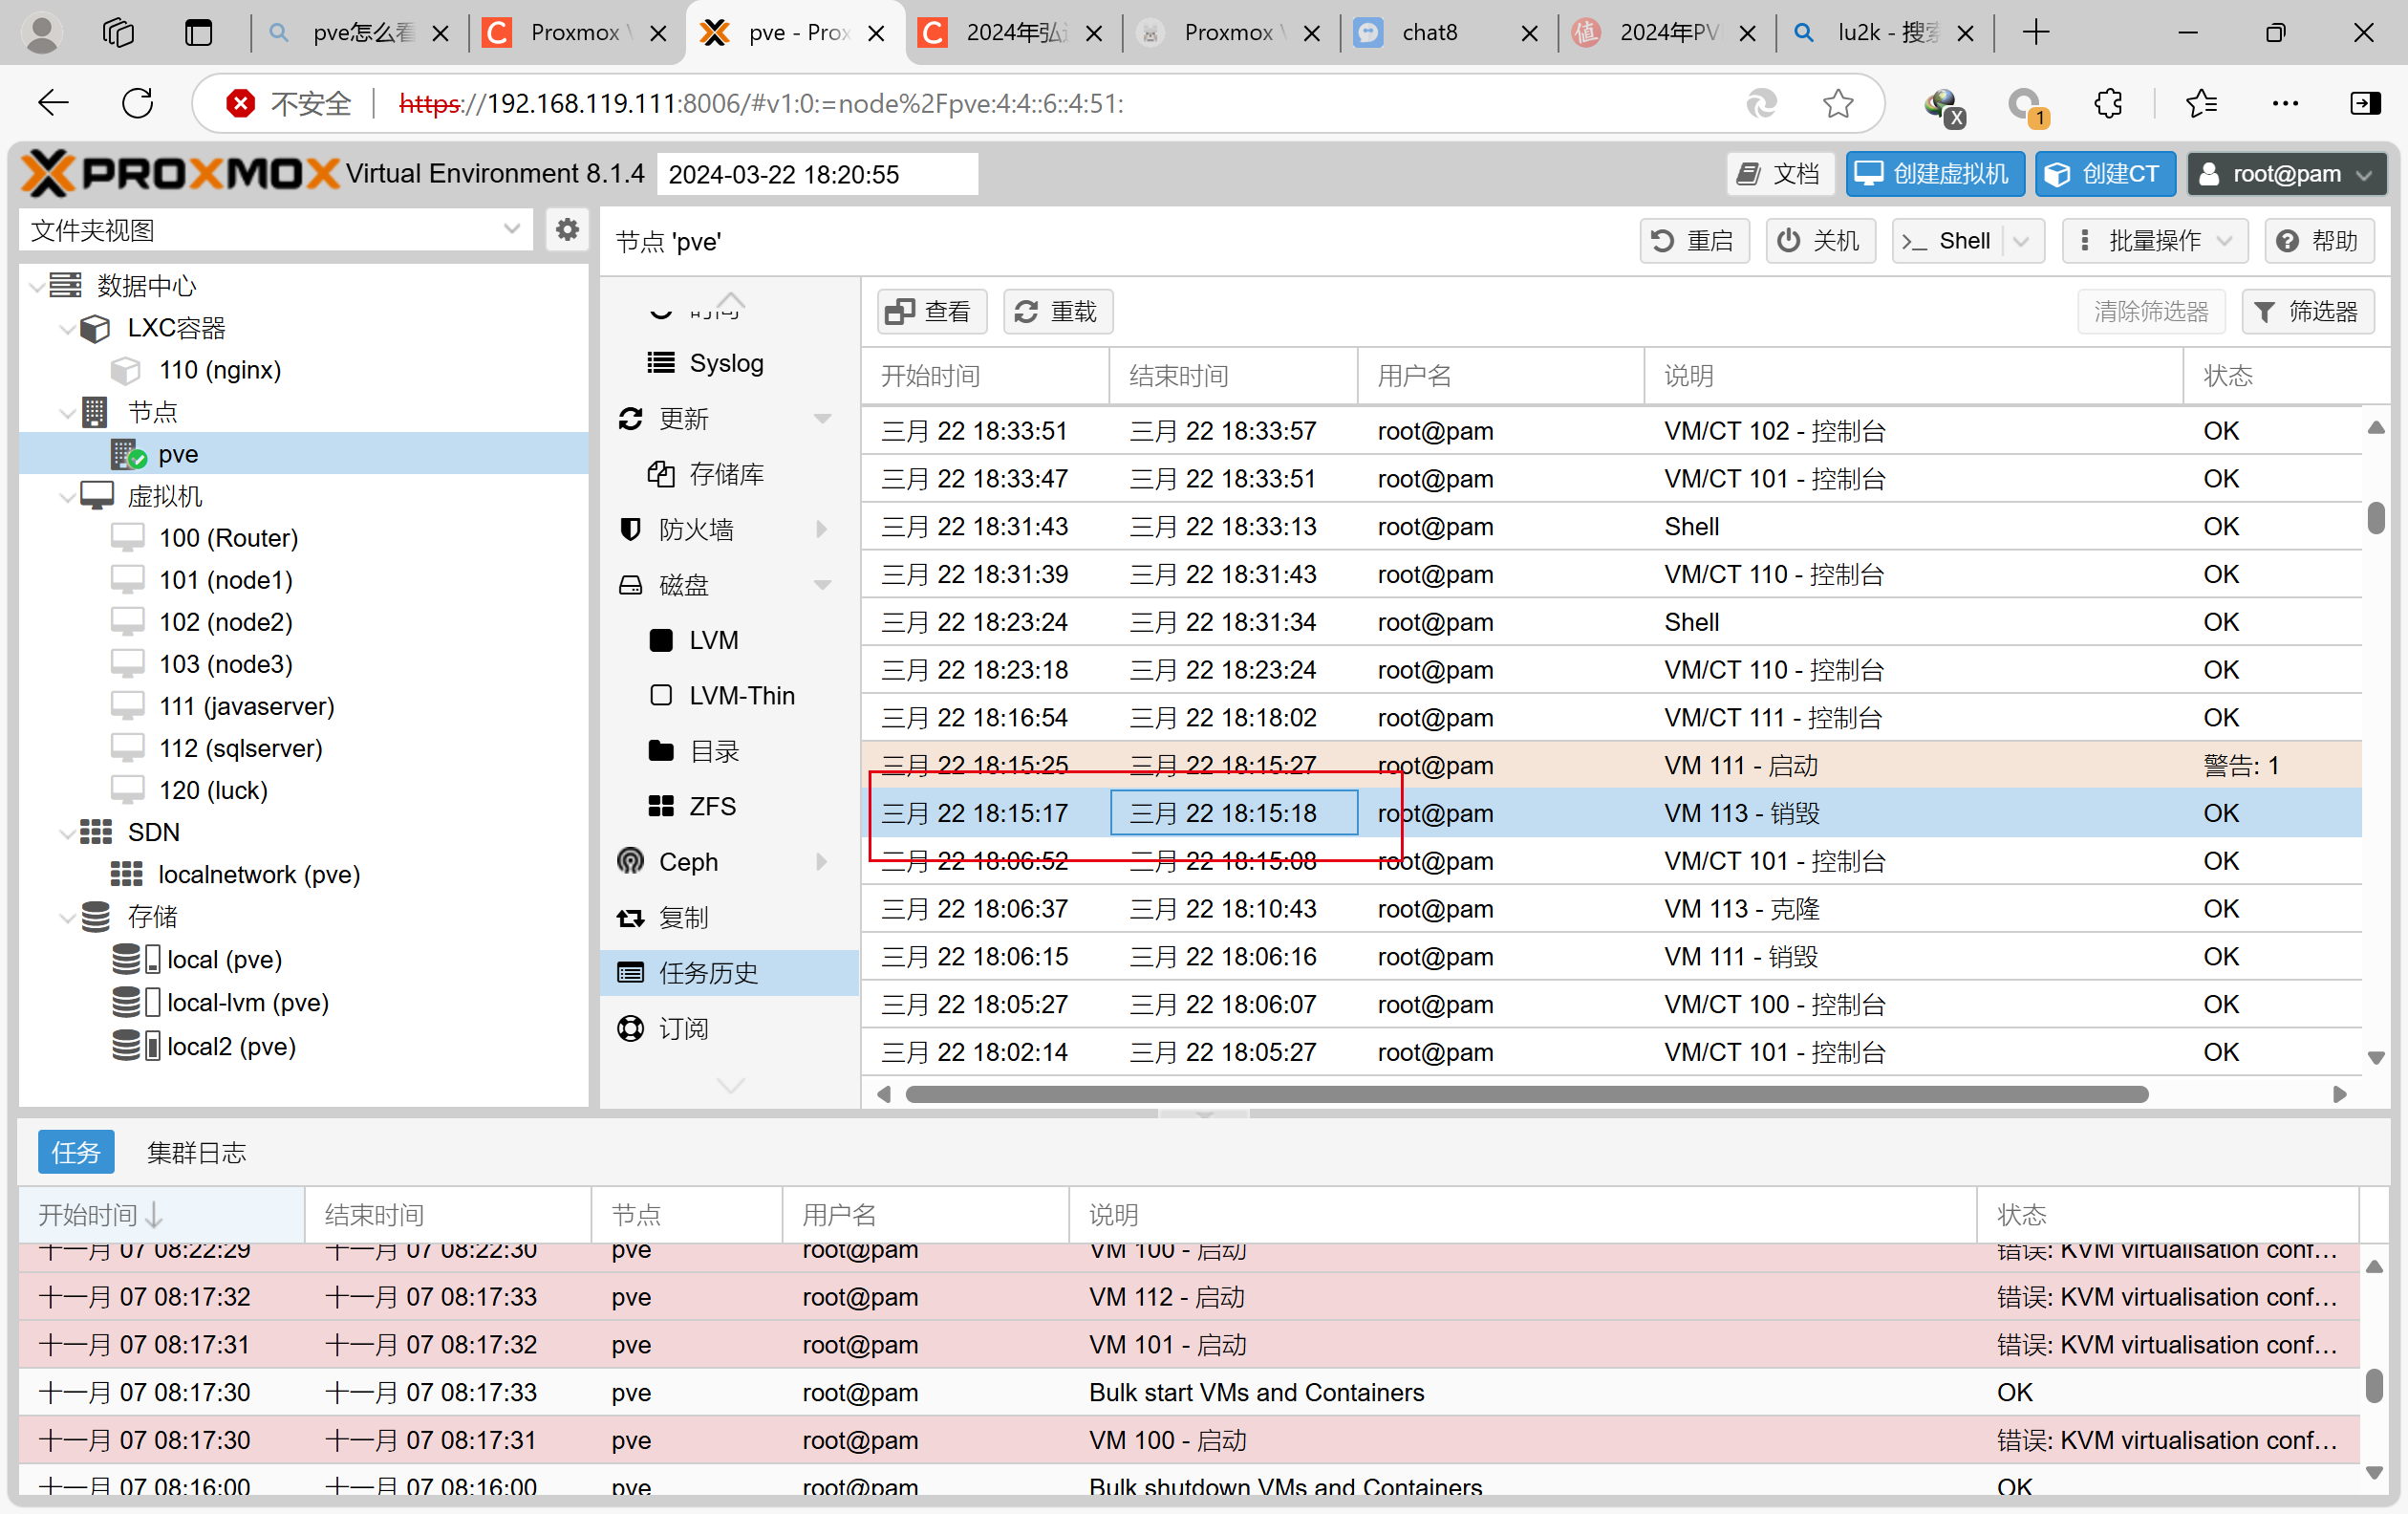Select local-lvm (pve) storage

247,1002
